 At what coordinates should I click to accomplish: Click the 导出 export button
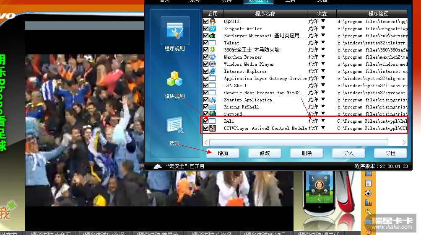pyautogui.click(x=390, y=153)
